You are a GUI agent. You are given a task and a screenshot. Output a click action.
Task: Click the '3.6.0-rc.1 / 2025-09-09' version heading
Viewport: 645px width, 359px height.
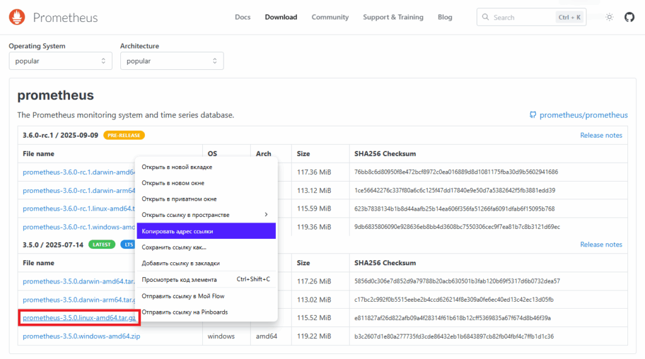tap(60, 135)
